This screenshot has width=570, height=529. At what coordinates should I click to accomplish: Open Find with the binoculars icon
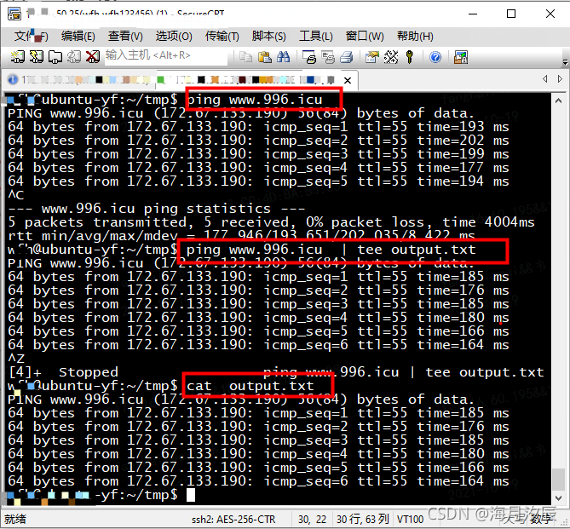[283, 57]
